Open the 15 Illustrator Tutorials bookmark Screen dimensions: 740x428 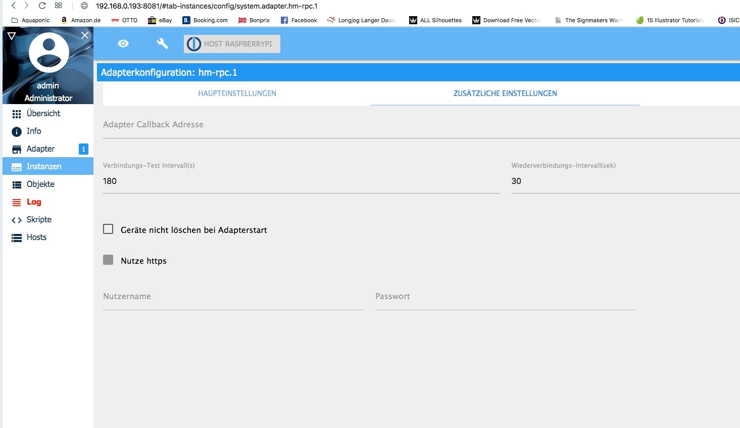pyautogui.click(x=670, y=20)
